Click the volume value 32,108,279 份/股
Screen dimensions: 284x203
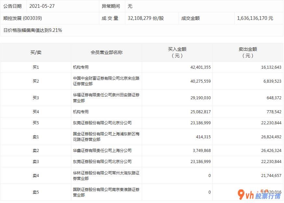(x=146, y=18)
